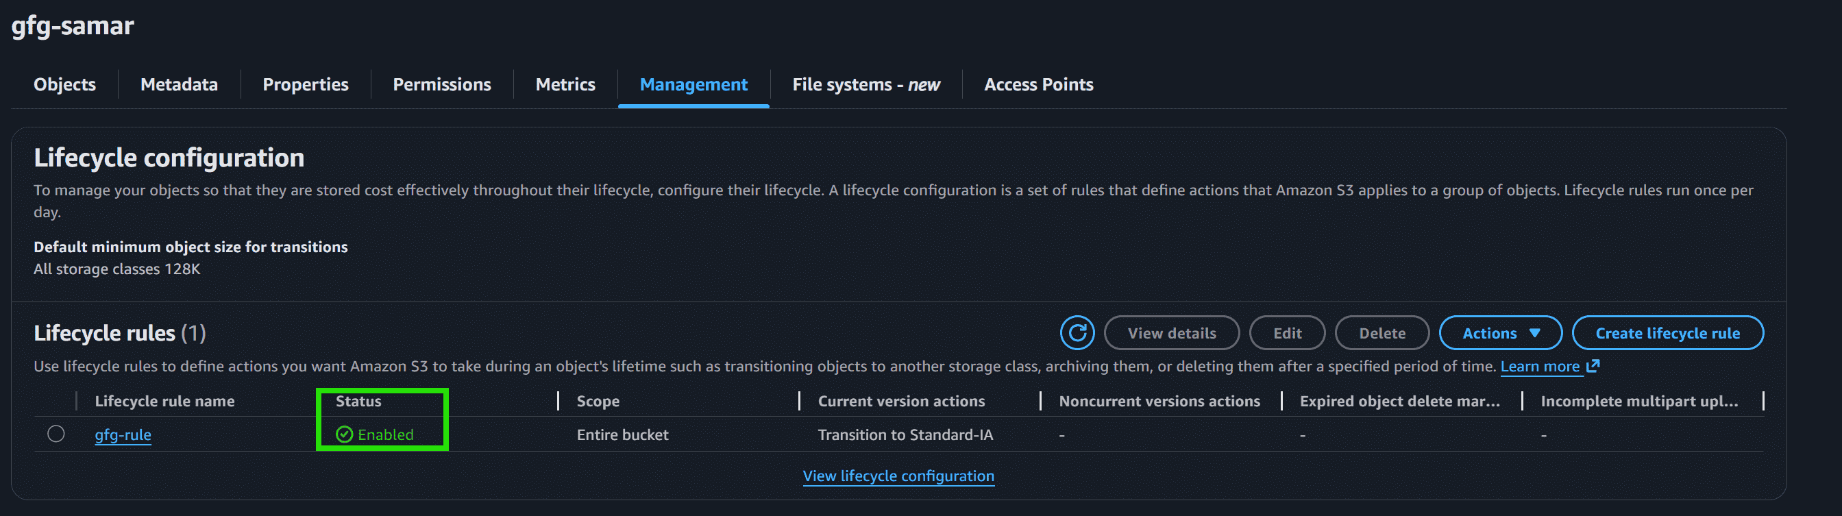Refresh the lifecycle rules list
Screen dimensions: 1842x516
pyautogui.click(x=1077, y=333)
